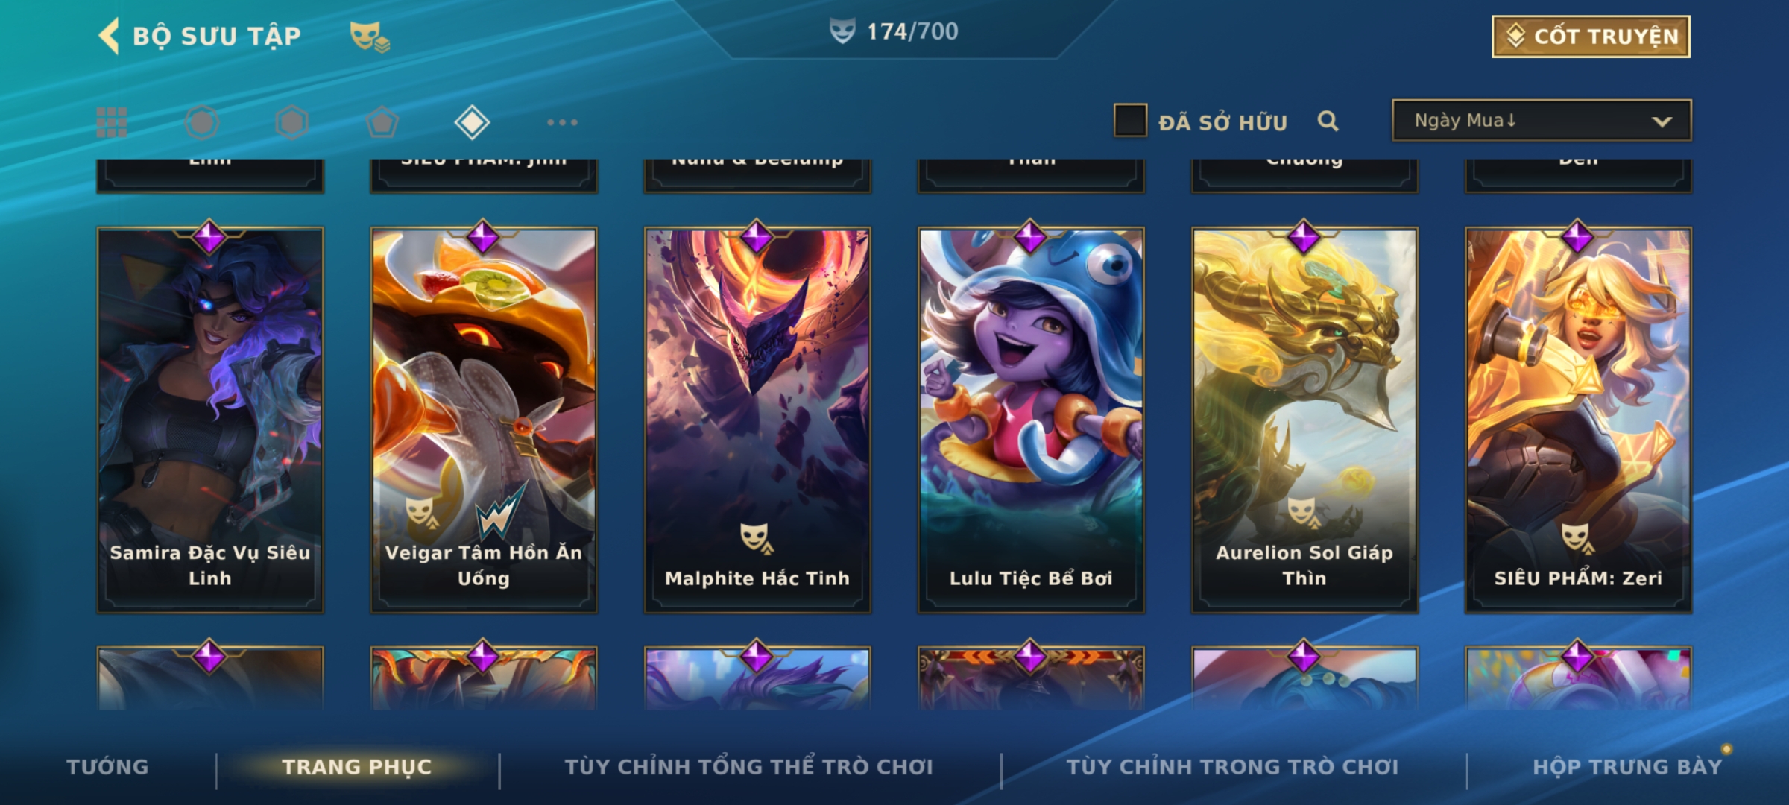Switch to the Tướng tab

(107, 767)
